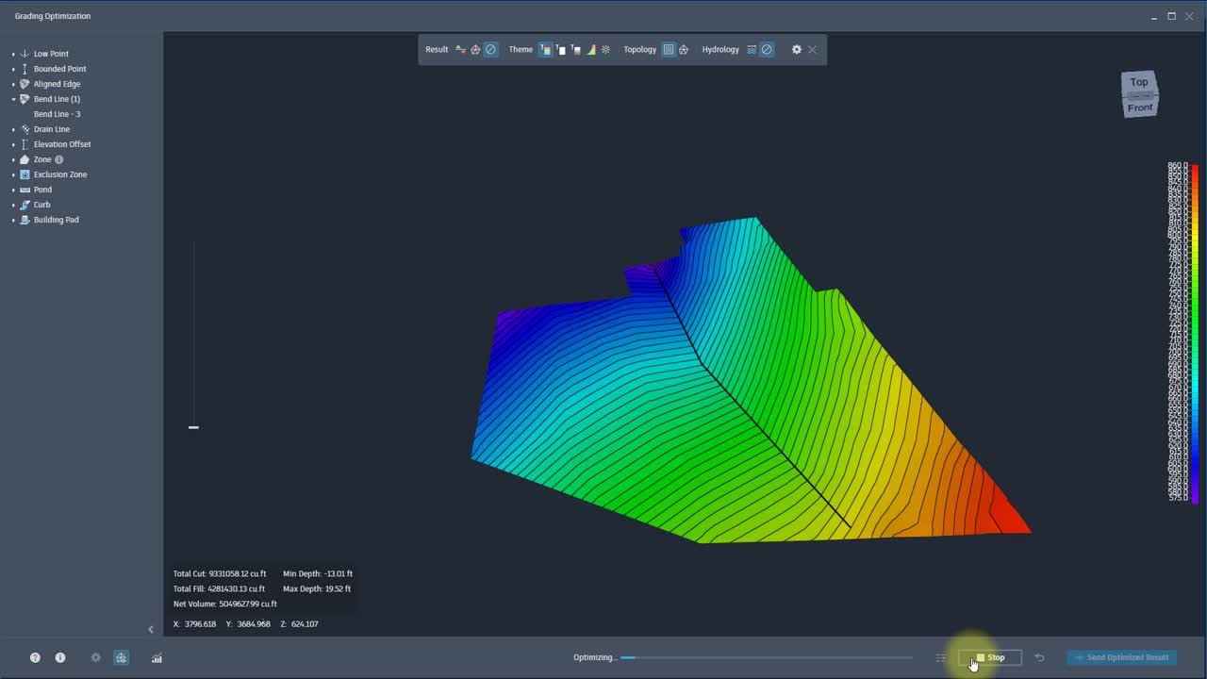Select the Building Pad label
Viewport: 1207px width, 679px height.
(57, 220)
